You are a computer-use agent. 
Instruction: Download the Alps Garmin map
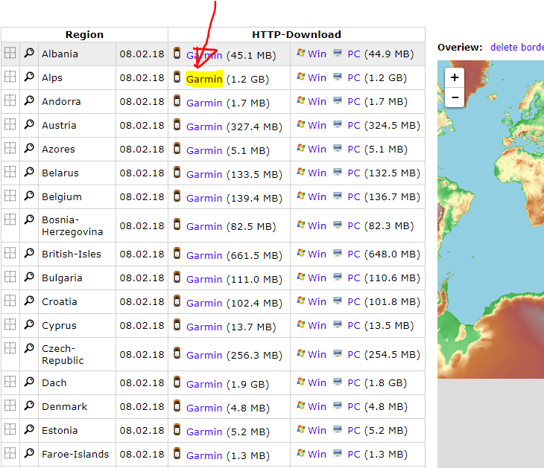coord(204,79)
